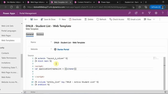This screenshot has height=94, width=168.
Task: Click the site lock icon in address bar
Action: pyautogui.click(x=24, y=7)
